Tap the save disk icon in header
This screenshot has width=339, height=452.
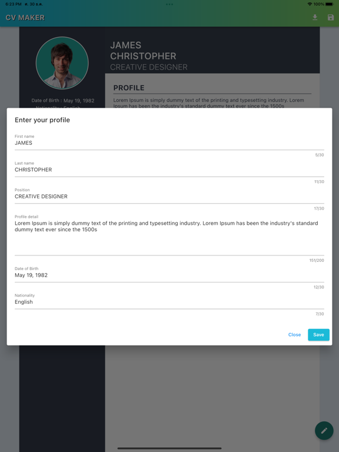331,18
